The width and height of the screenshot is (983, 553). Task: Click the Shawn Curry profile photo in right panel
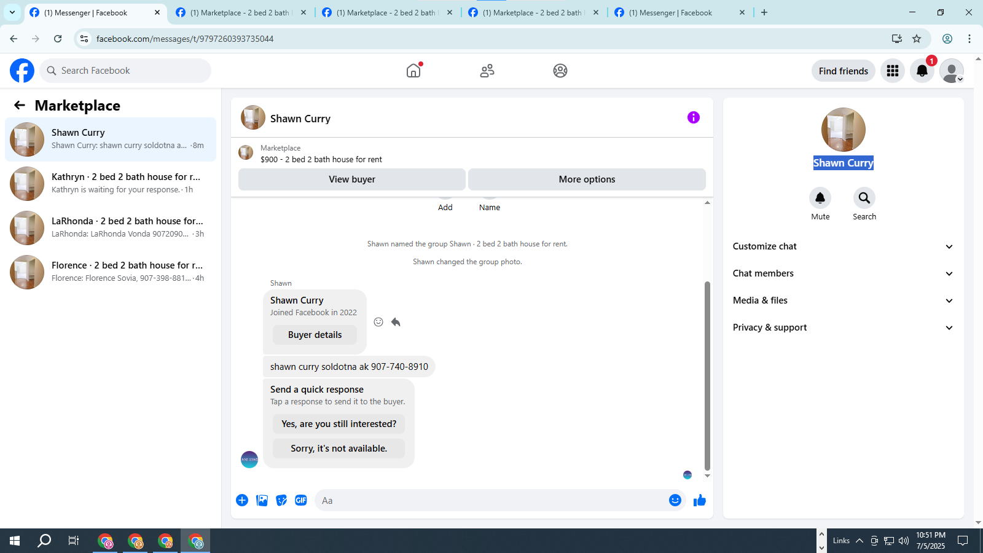844,130
